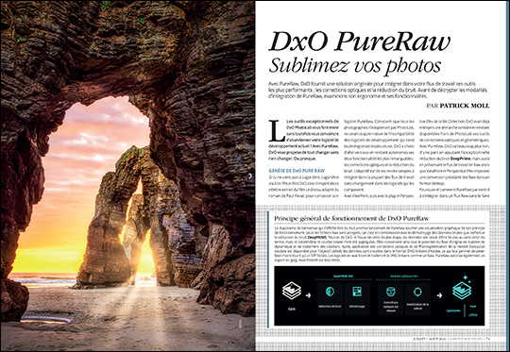510x352 pixels.
Task: Click the arrow before the optimized stack icon
Action: tap(439, 295)
